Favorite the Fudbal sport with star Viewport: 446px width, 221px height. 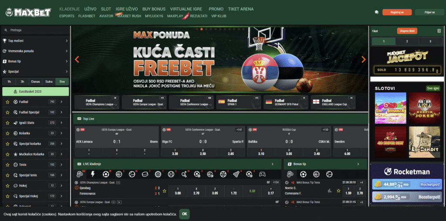tap(8, 102)
